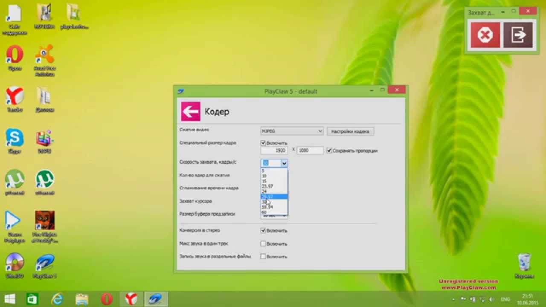Image resolution: width=546 pixels, height=307 pixels.
Task: Enable Микс звука в один трек checkbox
Action: (x=263, y=244)
